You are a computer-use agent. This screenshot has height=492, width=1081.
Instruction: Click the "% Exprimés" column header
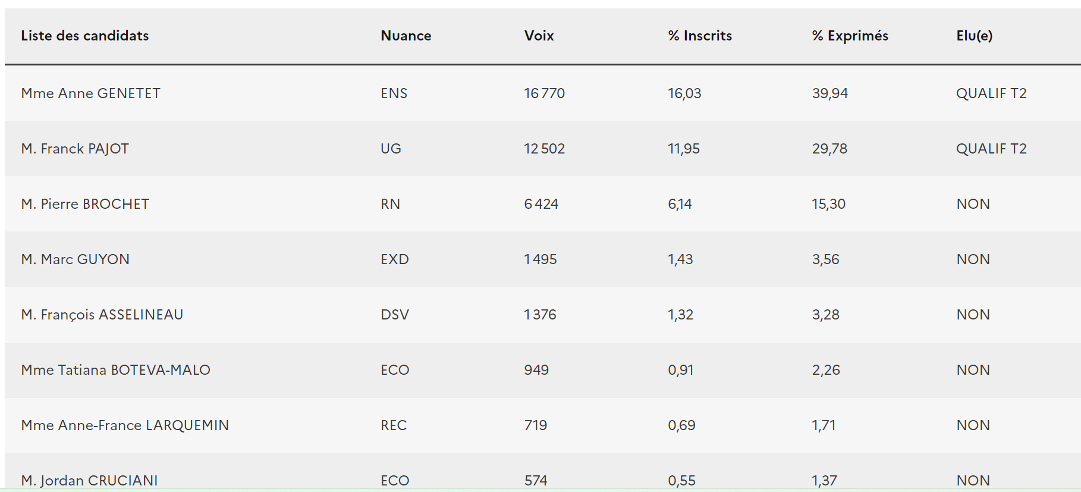(x=850, y=36)
